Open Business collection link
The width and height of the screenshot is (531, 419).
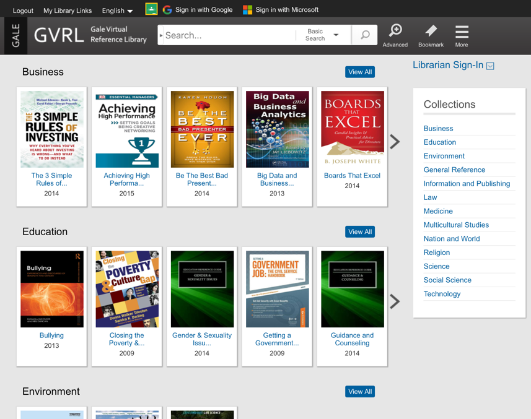pyautogui.click(x=438, y=129)
